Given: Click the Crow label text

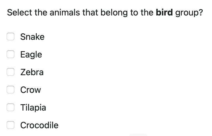Looking at the screenshot, I should 31,90.
